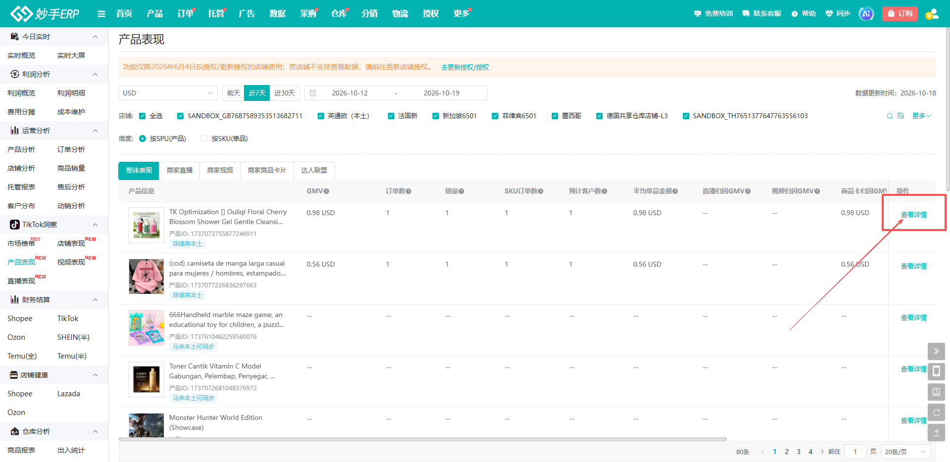
Task: Expand the 更多 stores dropdown
Action: click(921, 116)
